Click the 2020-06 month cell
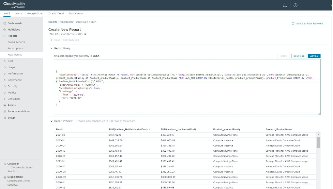The image size is (333, 189). click(61, 172)
